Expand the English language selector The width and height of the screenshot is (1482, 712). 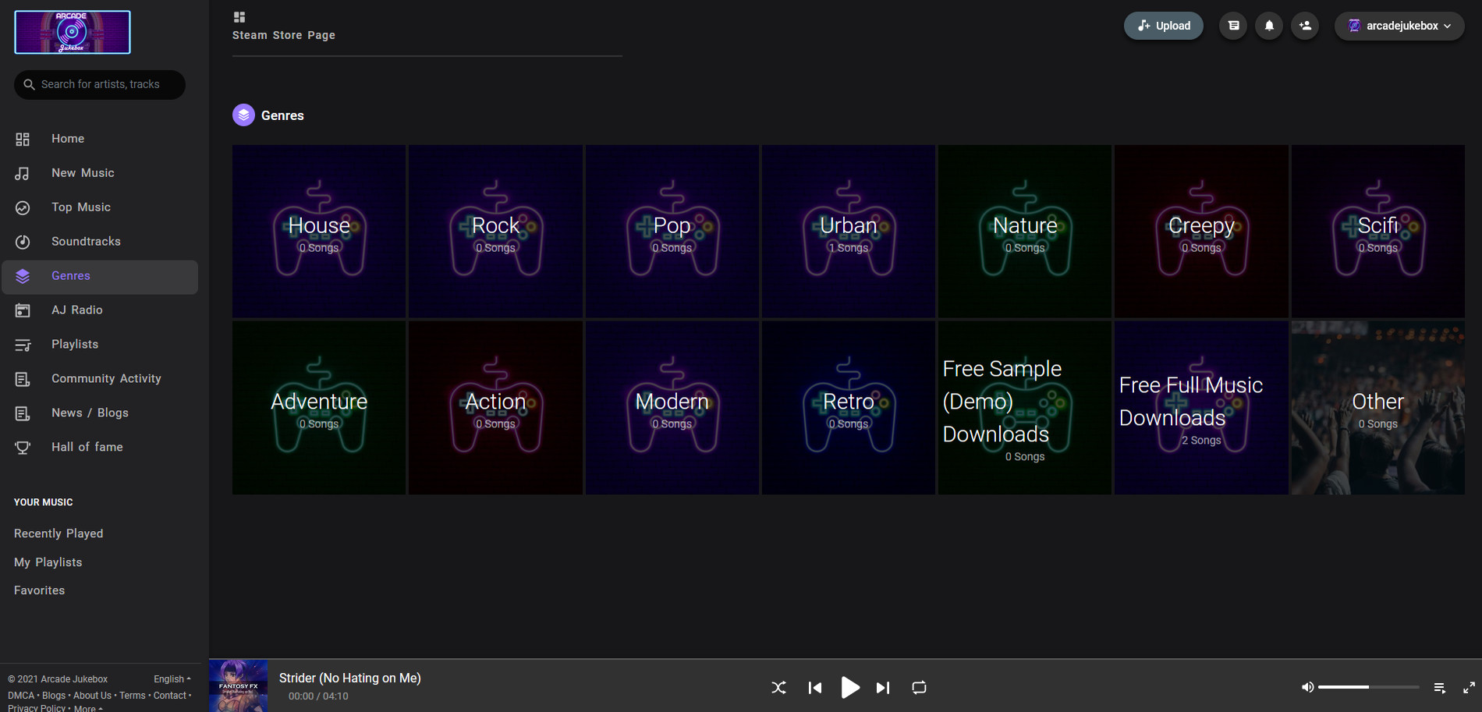click(171, 678)
